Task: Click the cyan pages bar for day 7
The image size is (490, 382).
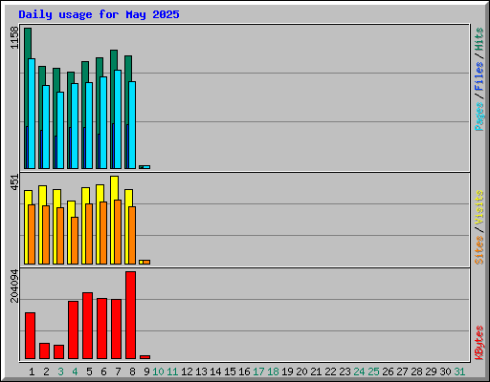Action: tap(118, 119)
